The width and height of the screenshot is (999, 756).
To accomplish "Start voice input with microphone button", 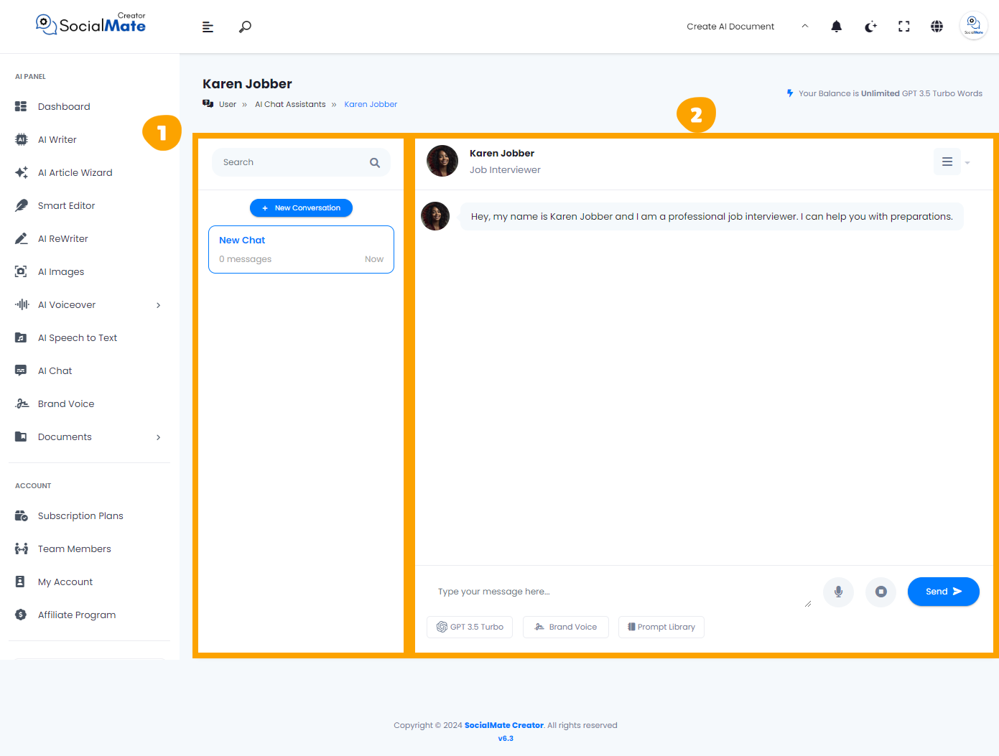I will tap(838, 592).
